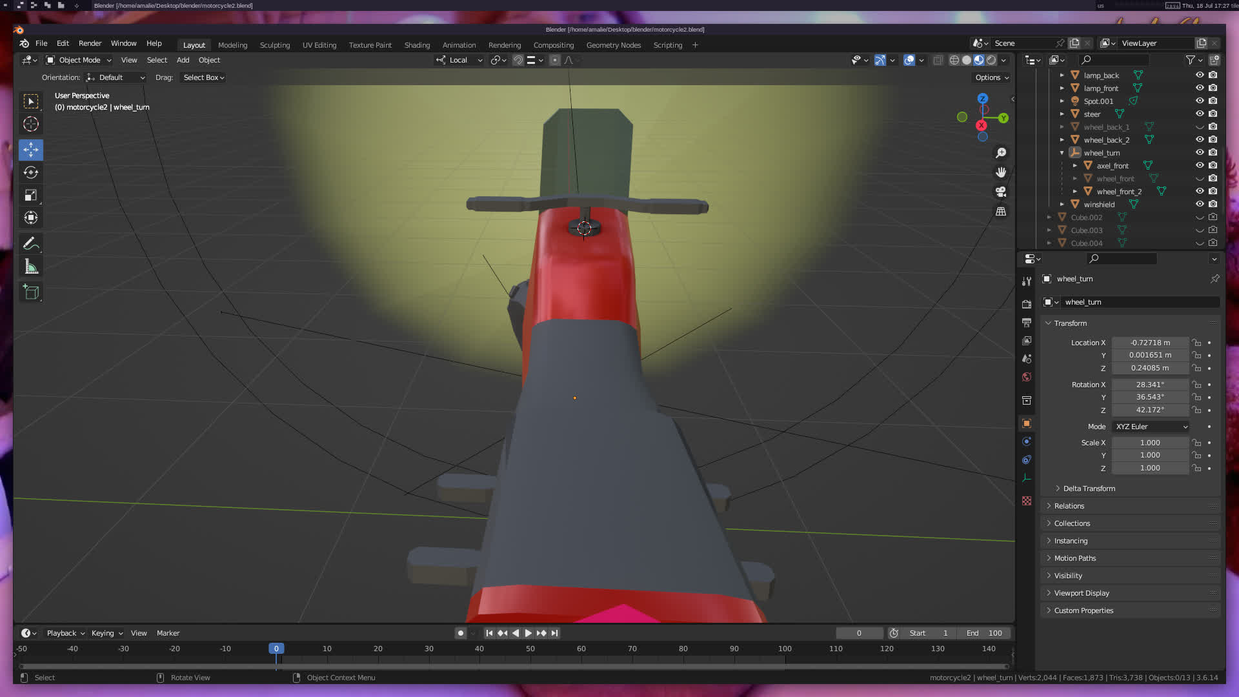Toggle visibility of the steer object
This screenshot has width=1239, height=697.
[1200, 114]
